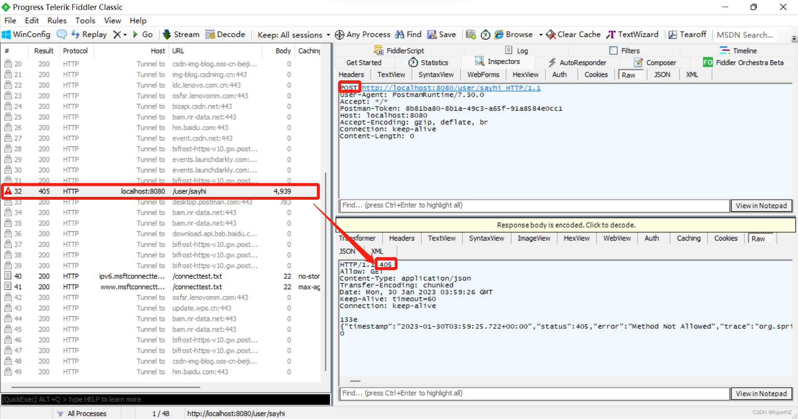Select request WebForms inspector tab
Viewport: 798px width, 419px height.
483,74
